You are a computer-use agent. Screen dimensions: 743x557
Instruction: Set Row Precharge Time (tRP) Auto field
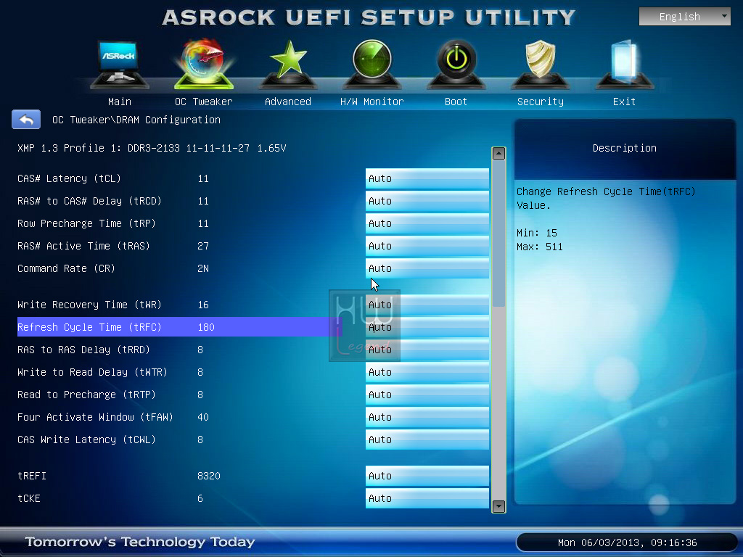[x=427, y=223]
